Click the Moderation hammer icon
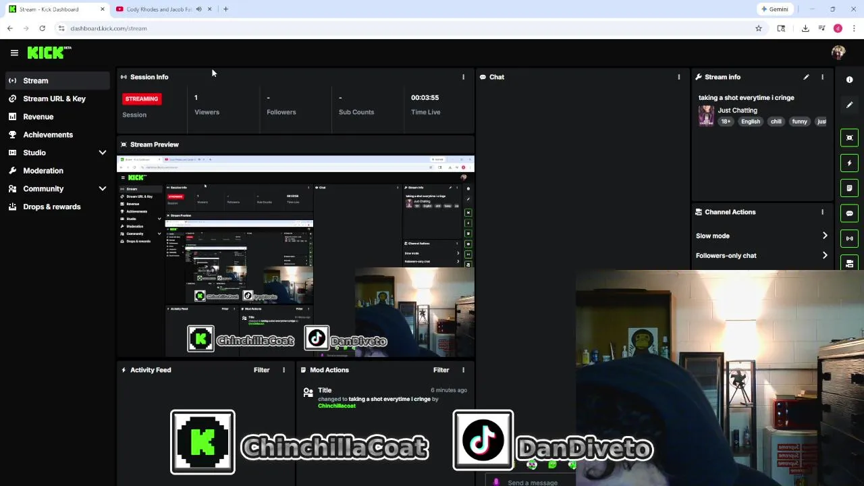The image size is (864, 486). 12,171
